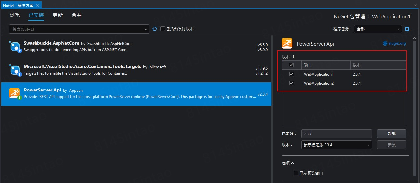420x183 pixels.
Task: Click the PowerServer.Api package icon in list
Action: coord(15,94)
